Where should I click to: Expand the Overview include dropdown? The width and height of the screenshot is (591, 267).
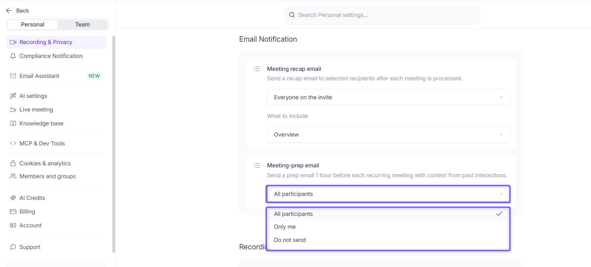click(388, 135)
